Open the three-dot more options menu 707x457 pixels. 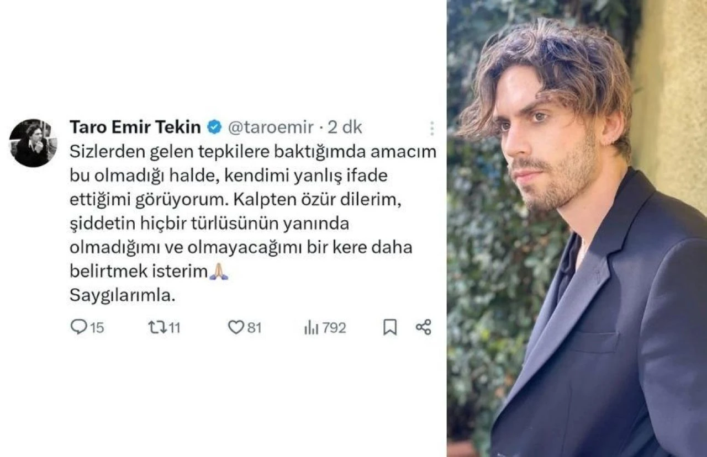[431, 129]
